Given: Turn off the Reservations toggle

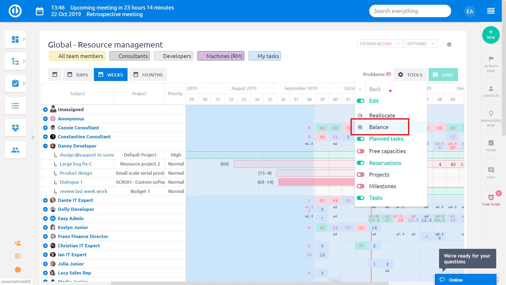Looking at the screenshot, I should [361, 163].
